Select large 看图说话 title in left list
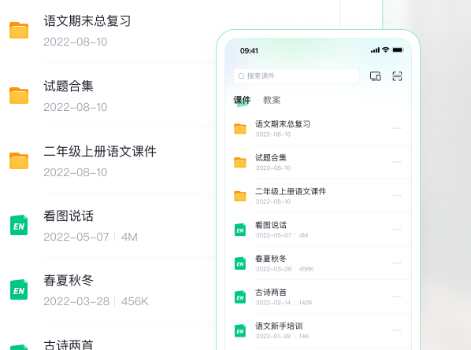The width and height of the screenshot is (471, 350). [69, 216]
